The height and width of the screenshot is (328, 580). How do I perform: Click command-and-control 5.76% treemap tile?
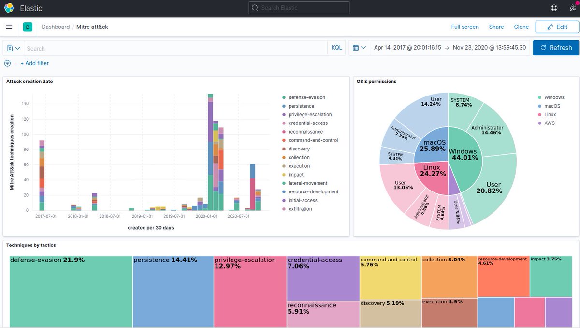[x=390, y=278]
